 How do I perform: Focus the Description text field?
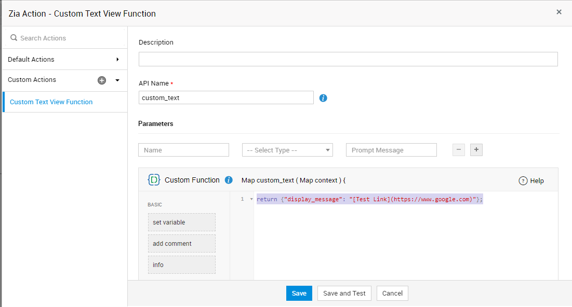(348, 59)
